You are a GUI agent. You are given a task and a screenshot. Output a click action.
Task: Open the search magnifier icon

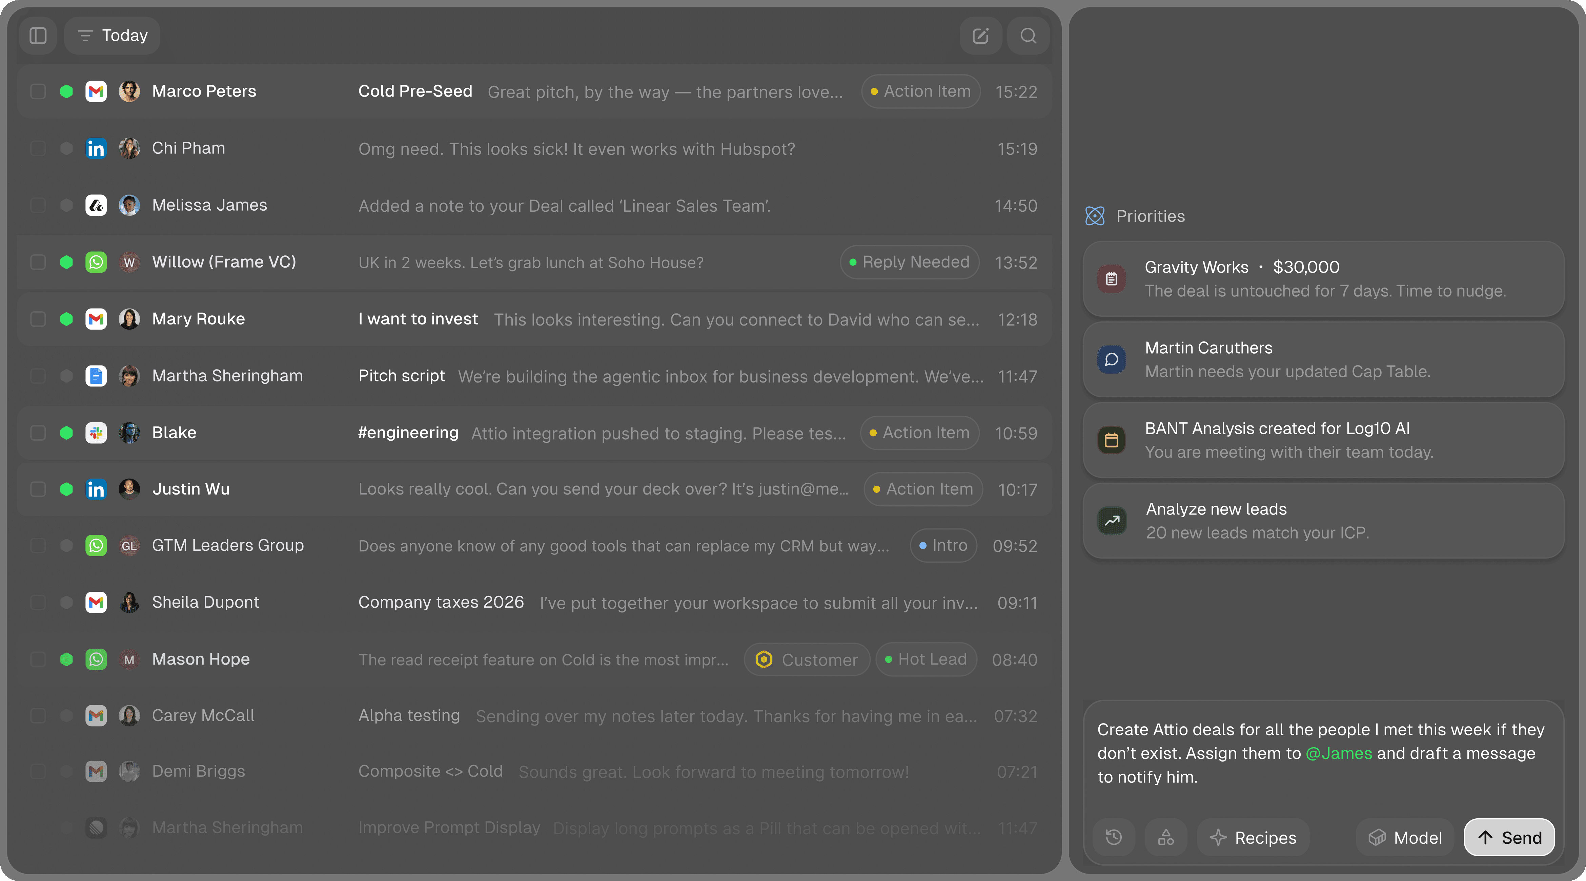1028,36
